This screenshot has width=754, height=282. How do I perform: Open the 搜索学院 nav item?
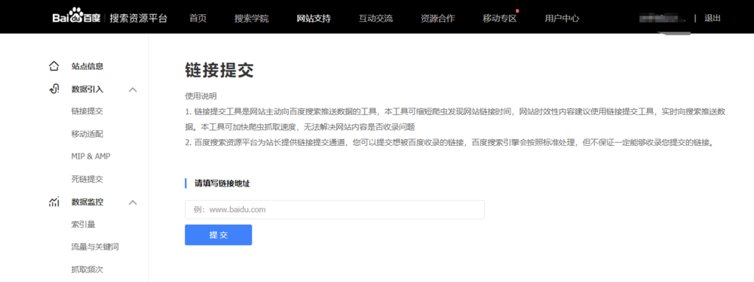252,19
